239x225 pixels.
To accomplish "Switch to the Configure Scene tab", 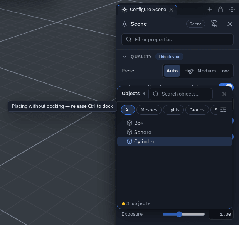I will [x=147, y=10].
